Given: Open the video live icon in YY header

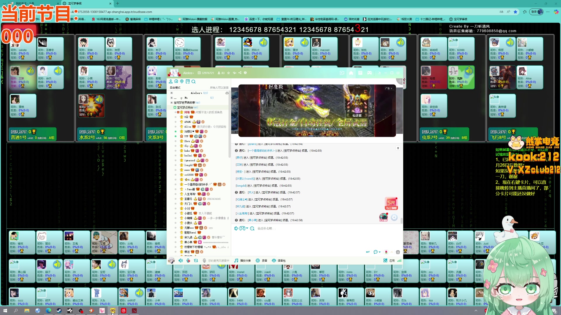Looking at the screenshot, I should point(342,73).
